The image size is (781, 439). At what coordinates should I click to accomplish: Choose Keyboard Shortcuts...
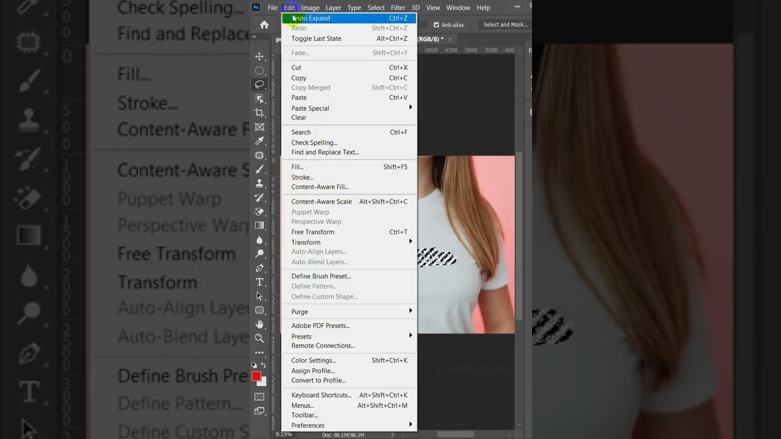click(x=349, y=395)
